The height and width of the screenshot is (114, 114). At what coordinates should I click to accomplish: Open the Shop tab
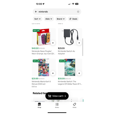[x=39, y=105]
